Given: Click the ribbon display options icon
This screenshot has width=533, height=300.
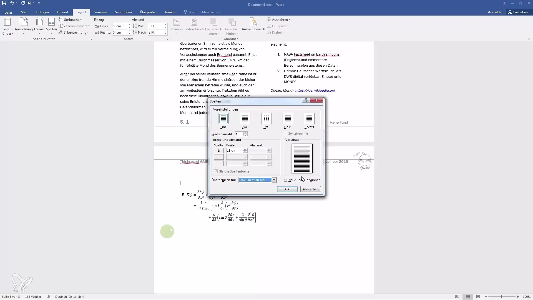Looking at the screenshot, I should point(504,3).
